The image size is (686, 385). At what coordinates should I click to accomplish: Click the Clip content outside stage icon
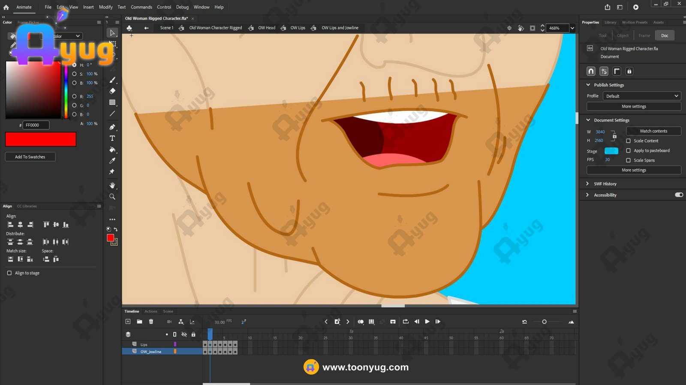click(533, 28)
